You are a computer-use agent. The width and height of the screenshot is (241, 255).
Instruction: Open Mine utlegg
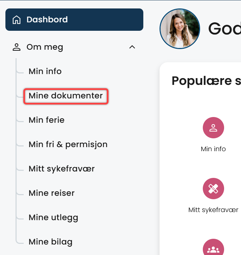[x=53, y=217]
